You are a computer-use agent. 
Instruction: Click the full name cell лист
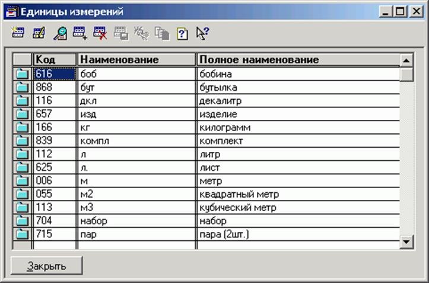298,167
